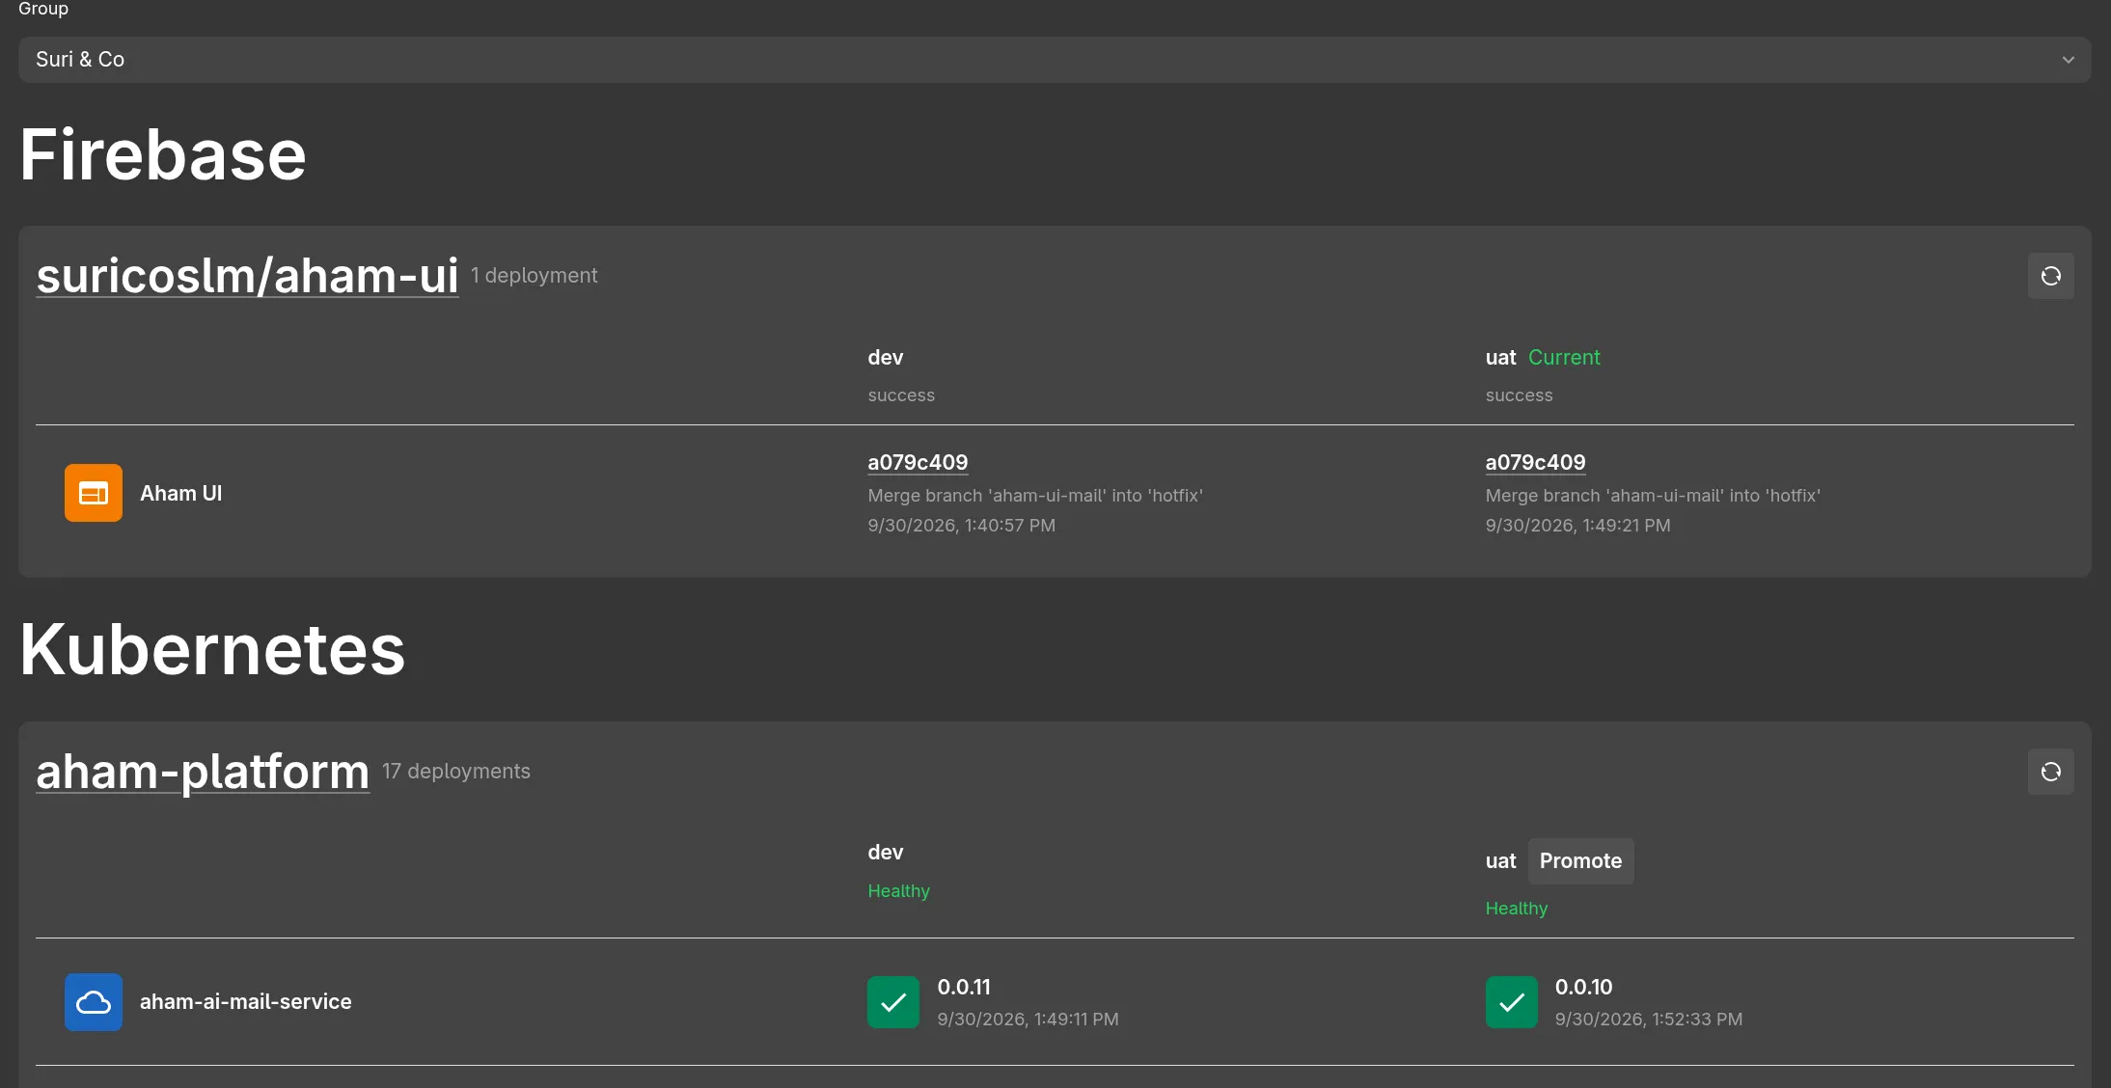Image resolution: width=2111 pixels, height=1088 pixels.
Task: Click the success status under Firebase dev
Action: [x=901, y=395]
